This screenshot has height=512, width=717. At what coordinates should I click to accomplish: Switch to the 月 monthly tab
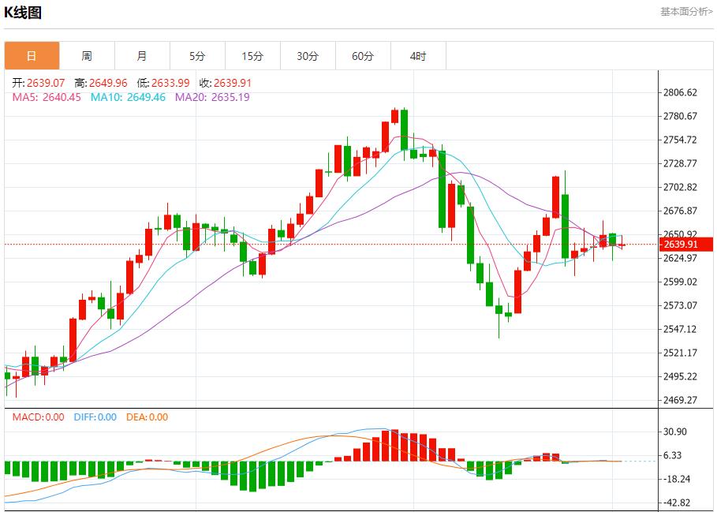142,56
